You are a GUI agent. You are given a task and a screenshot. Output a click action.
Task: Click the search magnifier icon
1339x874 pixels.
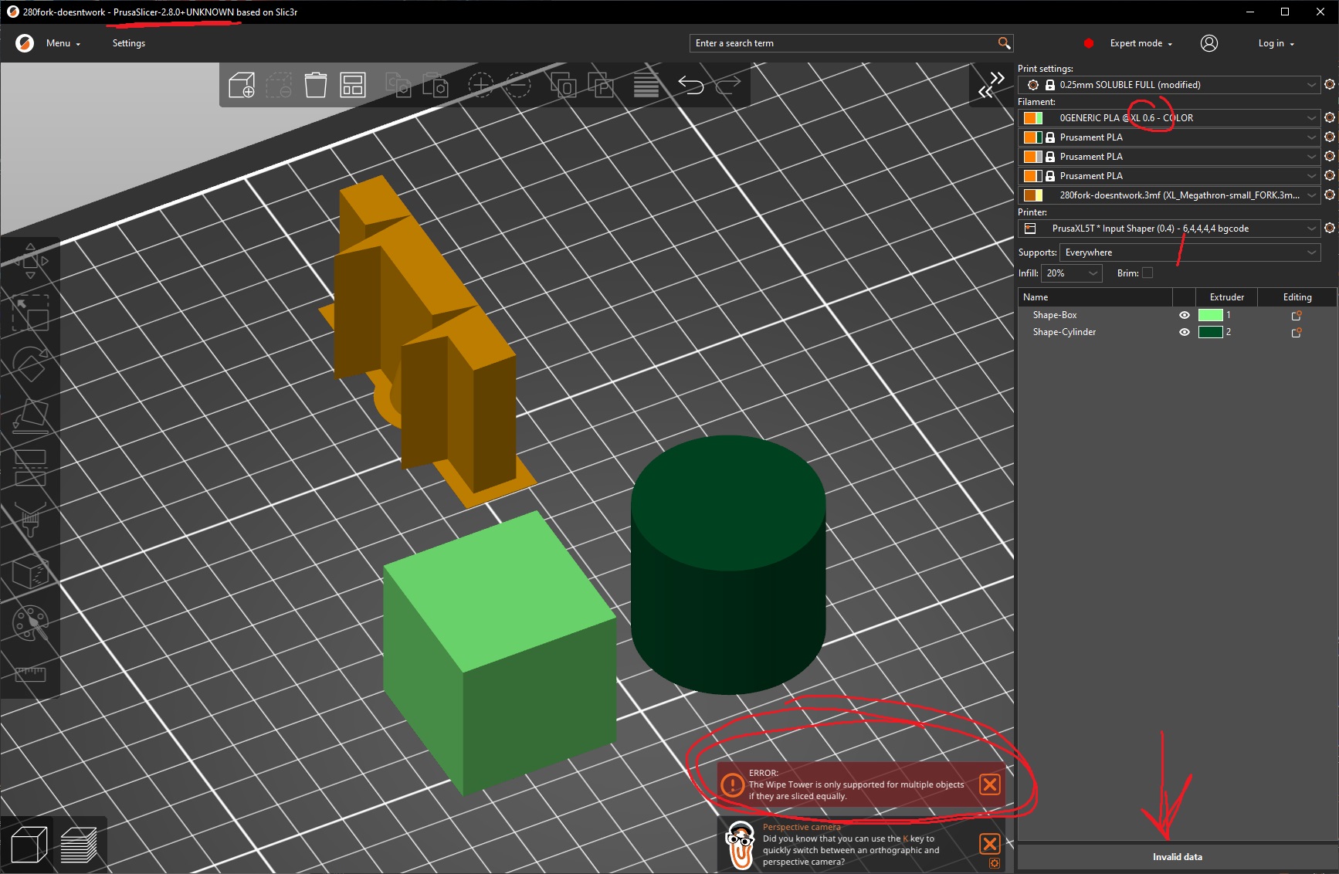(1004, 43)
